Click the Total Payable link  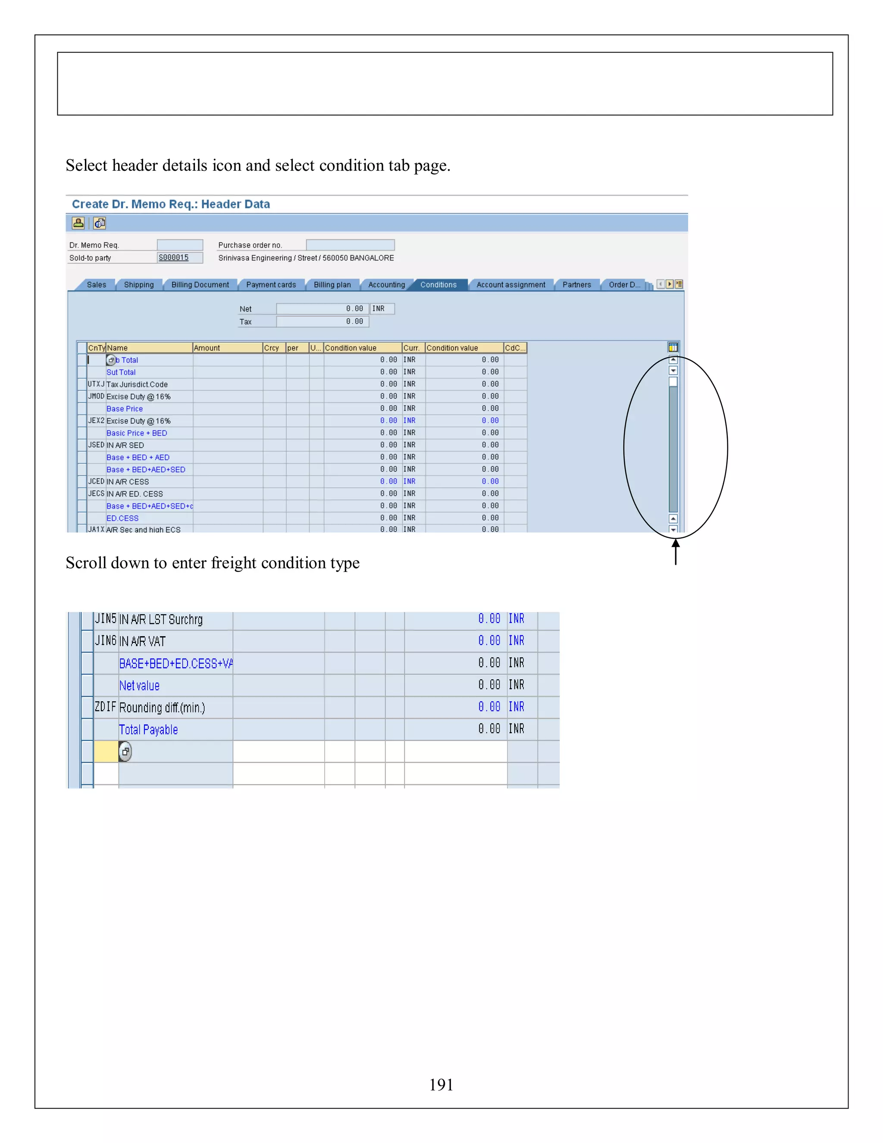click(148, 729)
